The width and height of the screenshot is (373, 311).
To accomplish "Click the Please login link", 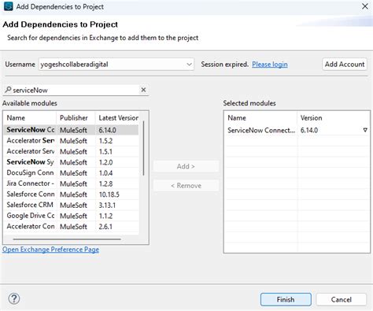I will tap(270, 65).
